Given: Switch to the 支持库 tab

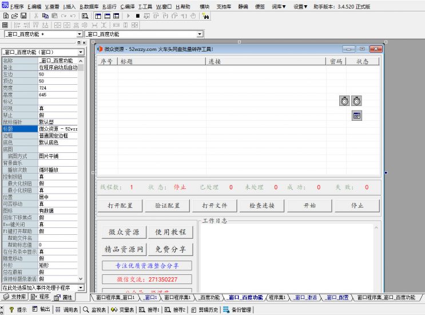Looking at the screenshot, I should (x=15, y=297).
